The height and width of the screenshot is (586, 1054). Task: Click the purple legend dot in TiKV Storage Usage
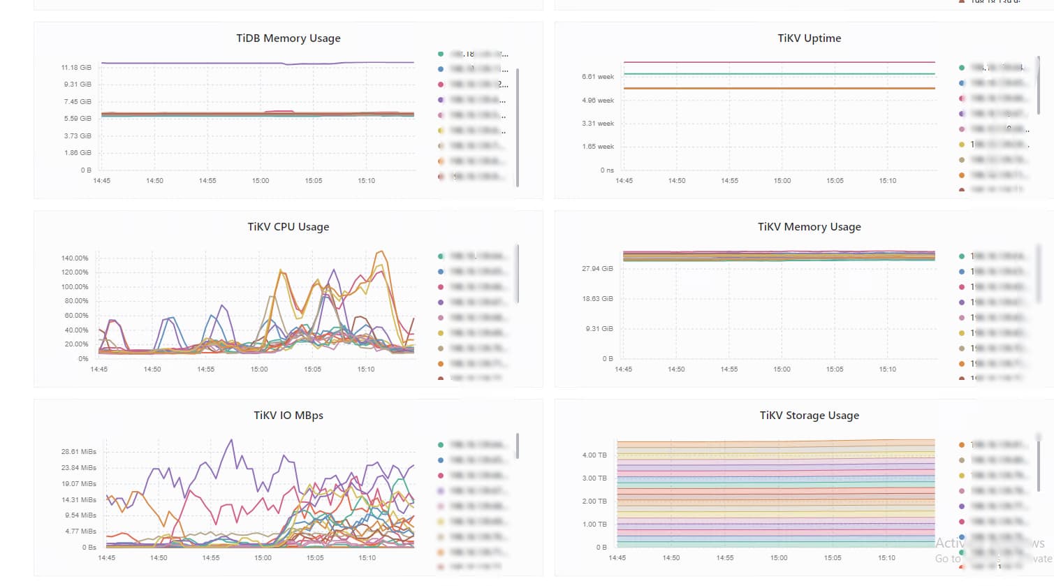point(962,506)
